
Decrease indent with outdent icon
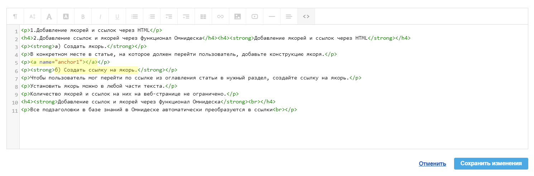click(x=169, y=16)
